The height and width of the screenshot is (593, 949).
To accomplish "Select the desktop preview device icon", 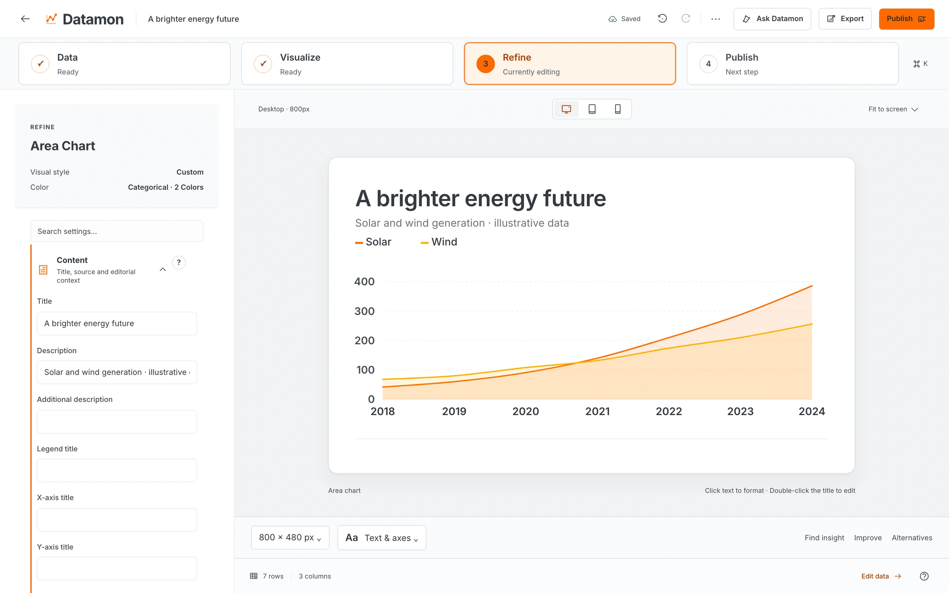I will click(x=566, y=109).
